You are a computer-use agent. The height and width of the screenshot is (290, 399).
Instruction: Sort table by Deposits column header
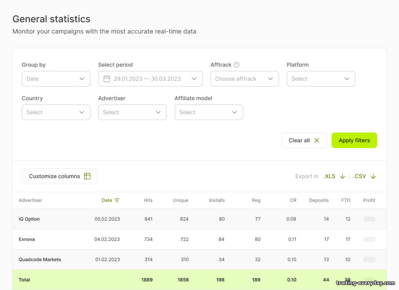point(318,200)
